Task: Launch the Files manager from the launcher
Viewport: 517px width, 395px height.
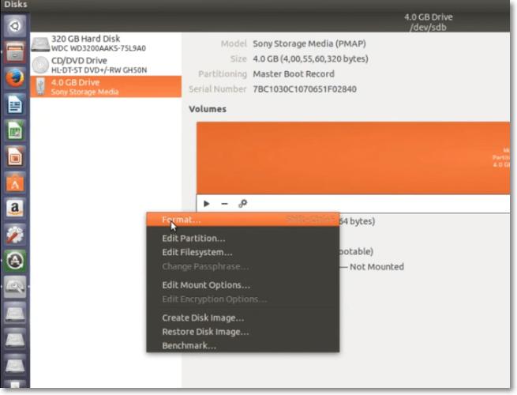Action: pyautogui.click(x=15, y=52)
